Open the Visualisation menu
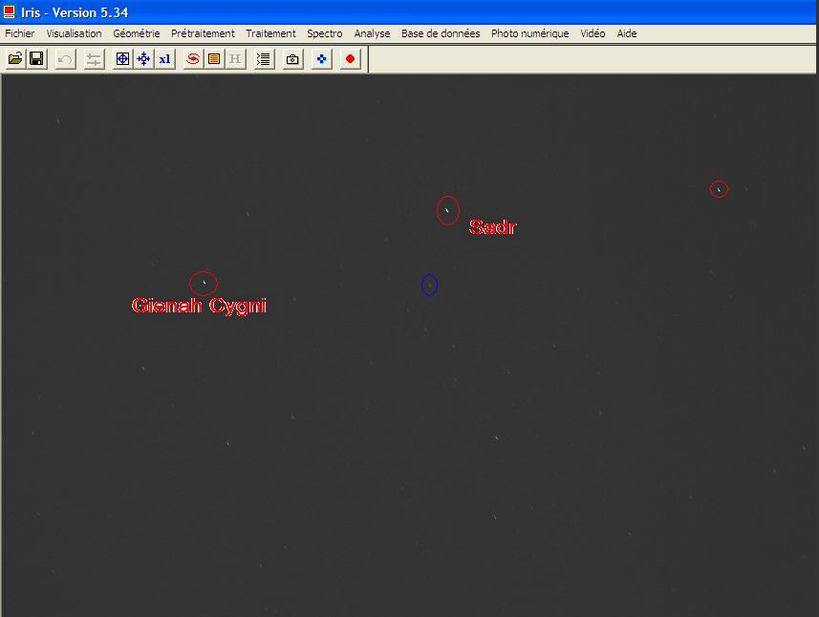The height and width of the screenshot is (617, 819). pyautogui.click(x=75, y=33)
